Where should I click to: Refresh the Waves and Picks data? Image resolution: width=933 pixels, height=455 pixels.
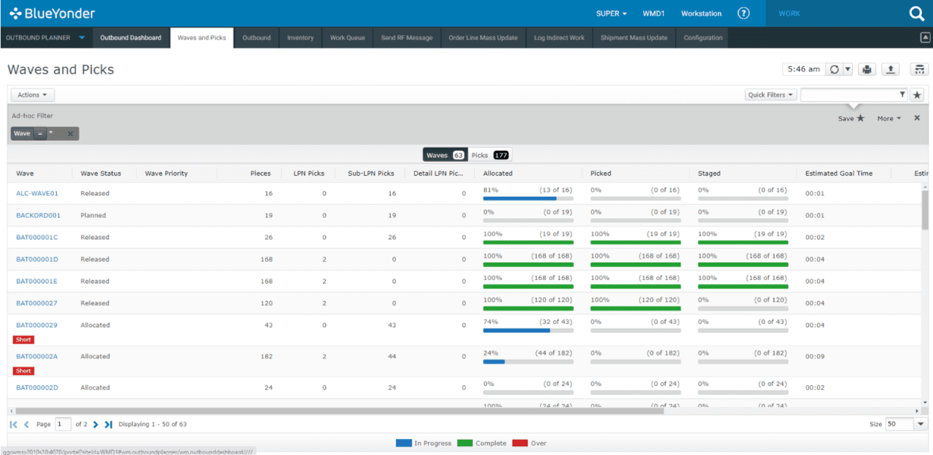click(834, 69)
